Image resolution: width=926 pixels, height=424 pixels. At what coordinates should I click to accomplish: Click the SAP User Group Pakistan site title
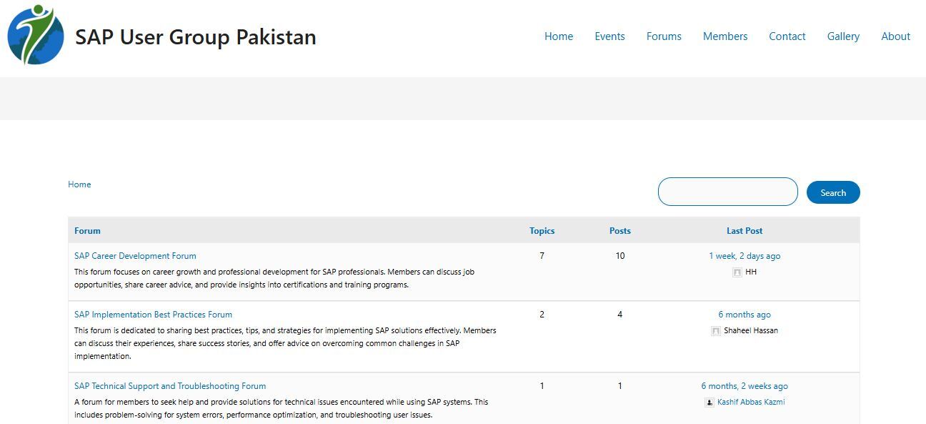point(196,37)
